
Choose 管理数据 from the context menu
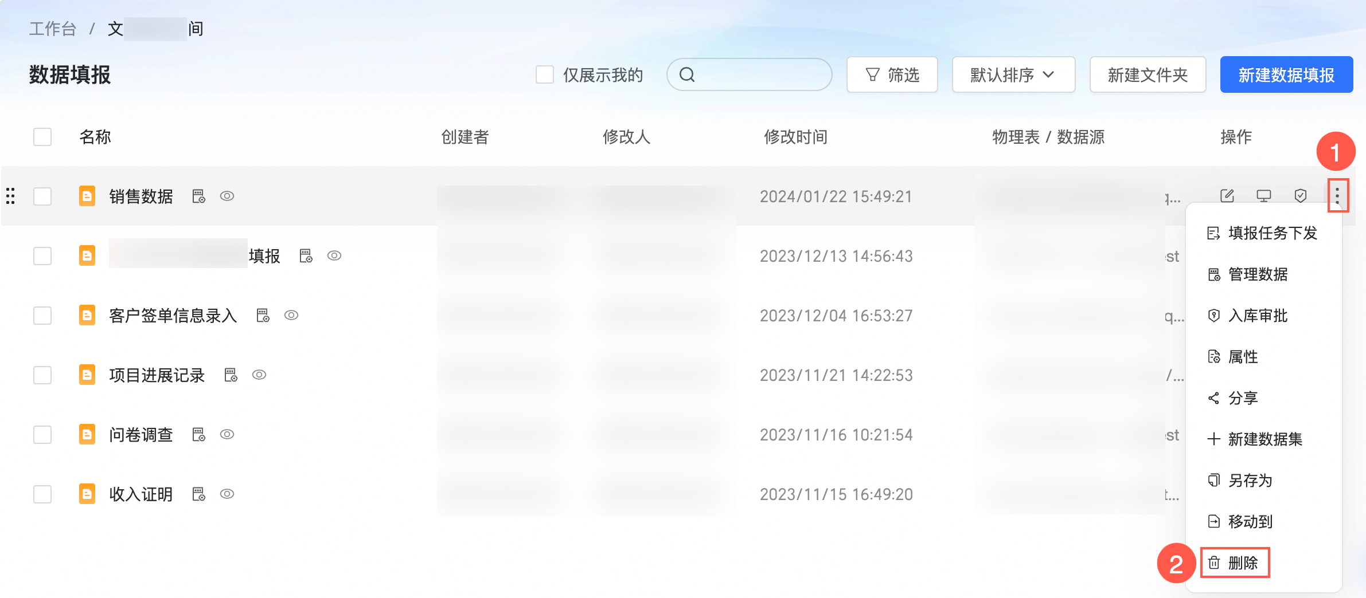point(1263,274)
